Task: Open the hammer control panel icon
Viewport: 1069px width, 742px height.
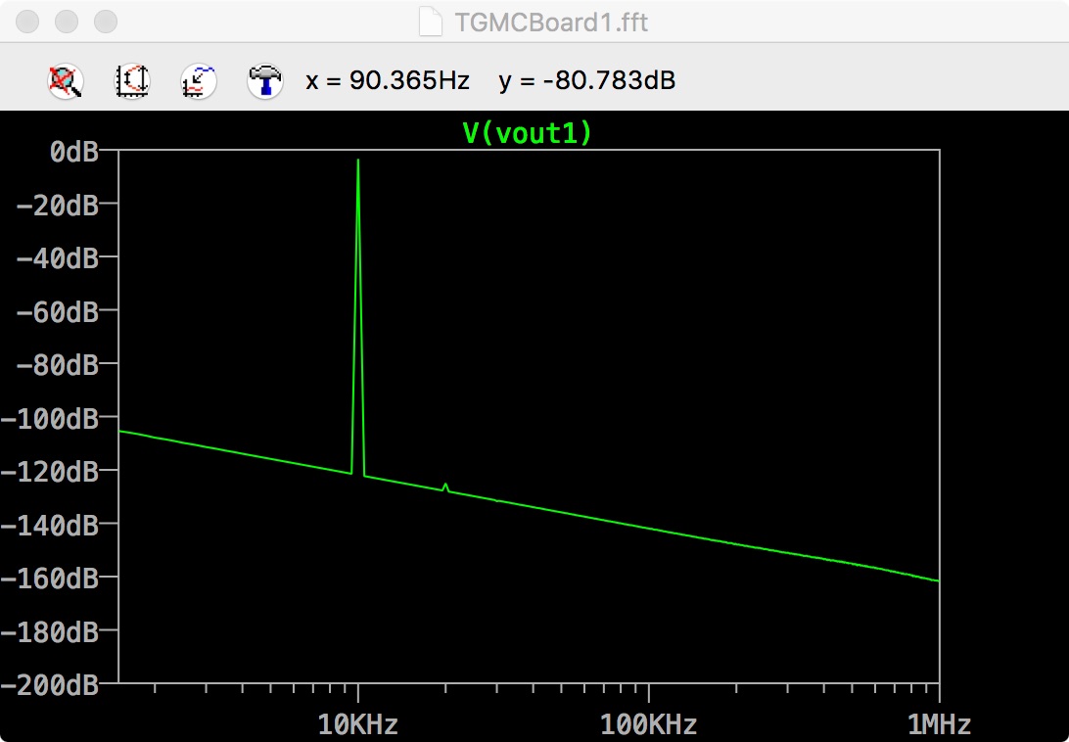Action: coord(265,81)
